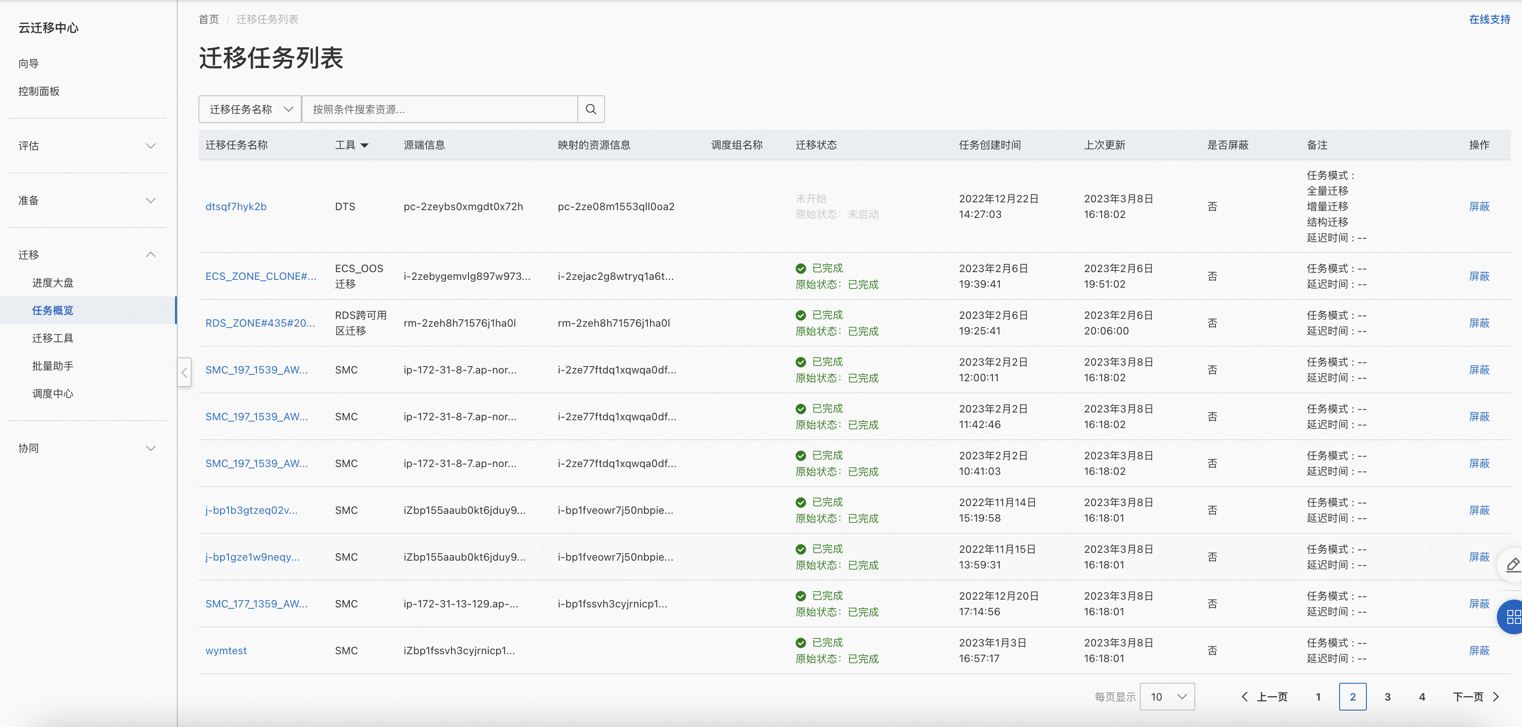Screen dimensions: 1522x727
Task: Open 向导 in the sidebar
Action: click(x=28, y=63)
